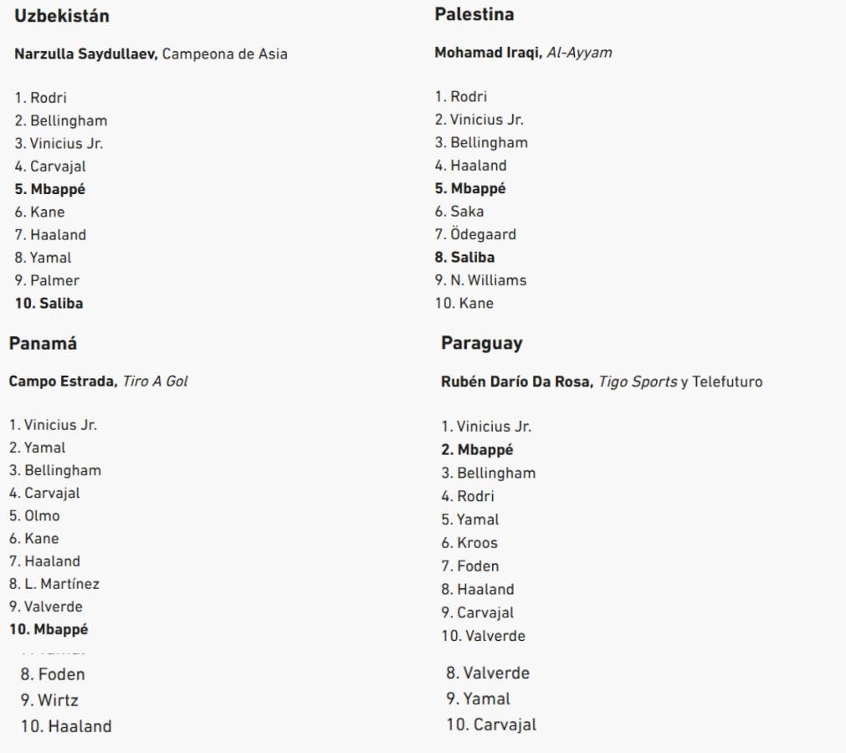Click Kroos in the Paraguay ranking
The height and width of the screenshot is (753, 846).
476,543
